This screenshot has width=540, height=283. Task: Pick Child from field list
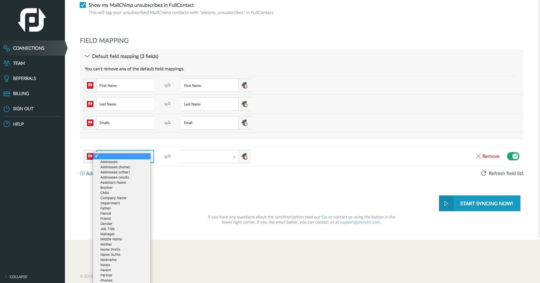pos(122,193)
